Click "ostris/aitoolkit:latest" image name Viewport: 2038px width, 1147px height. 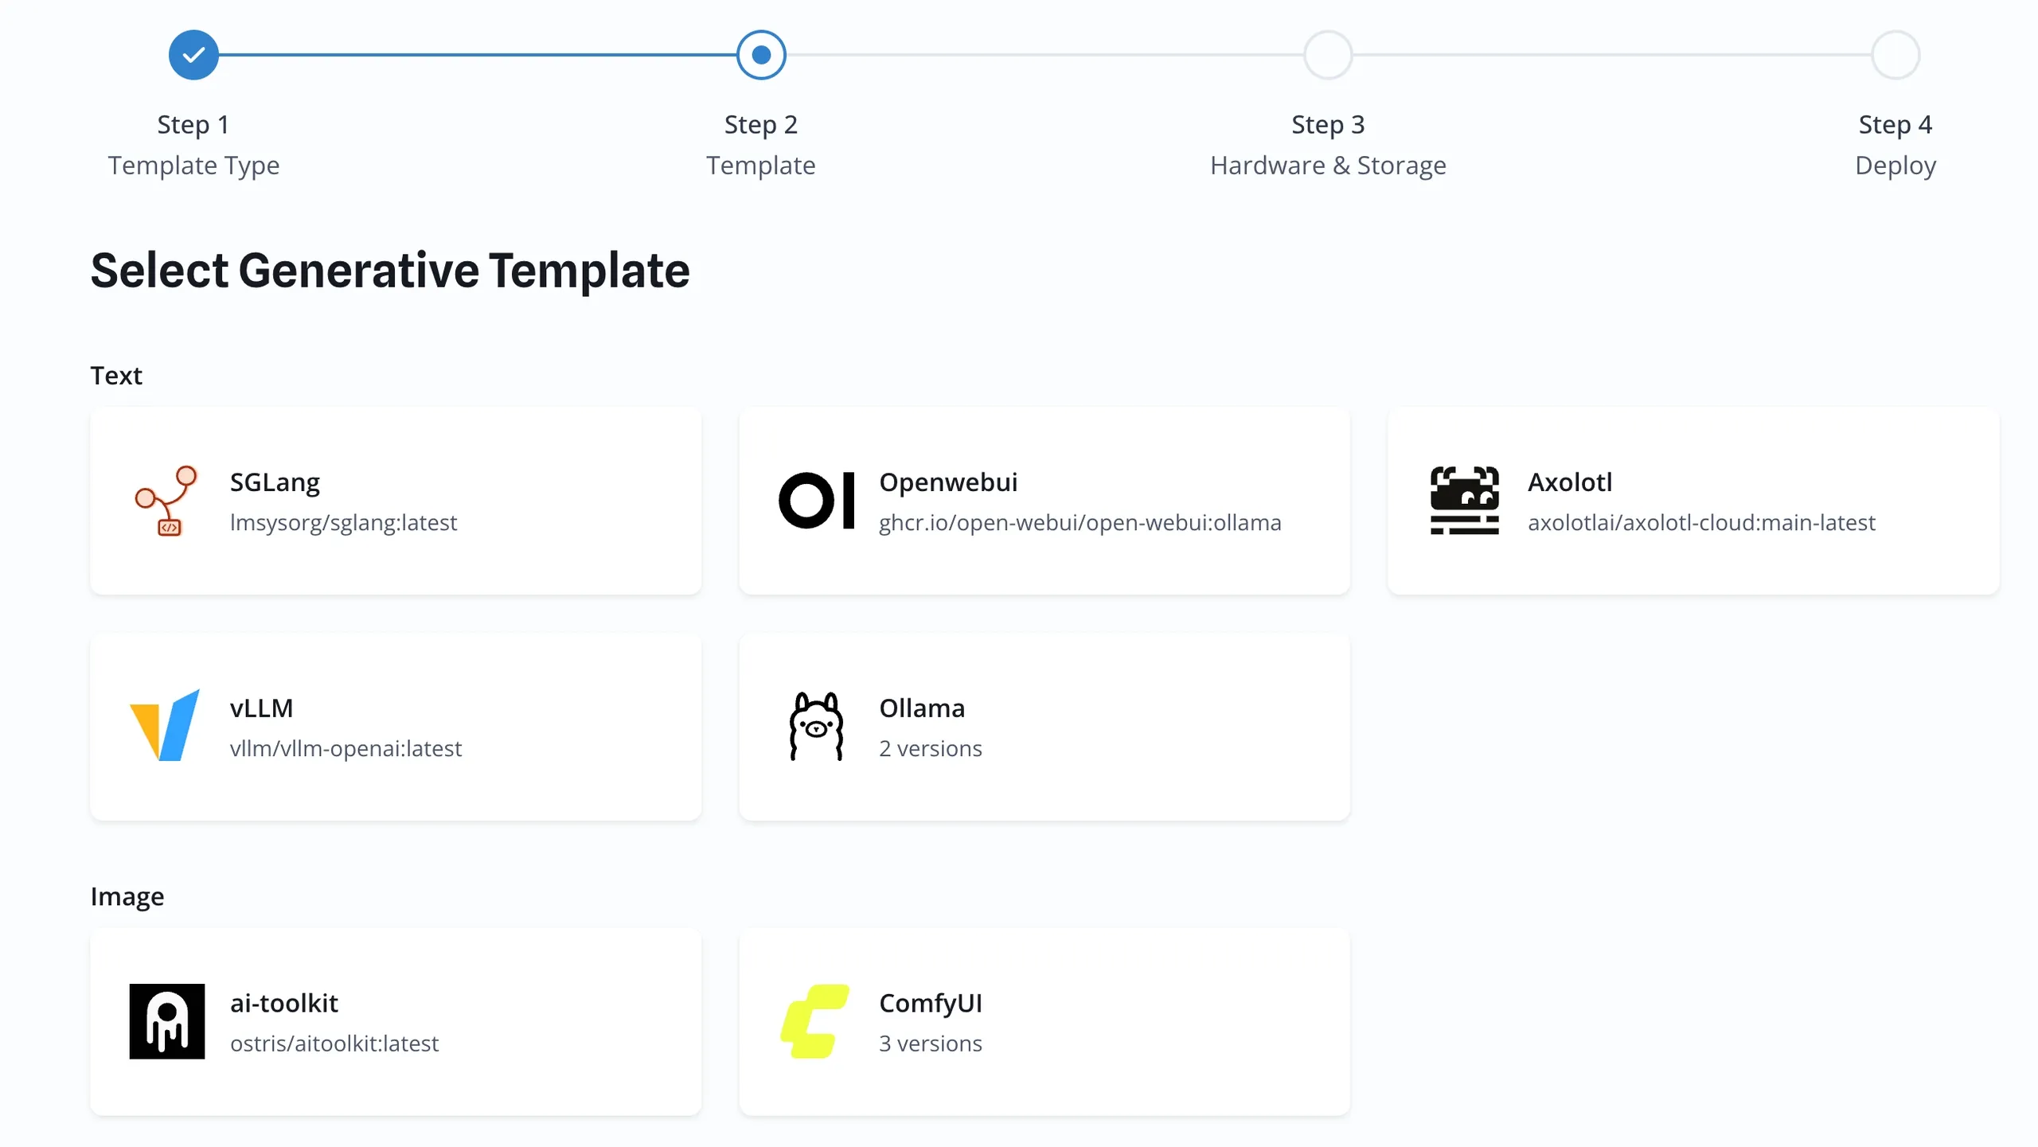pos(334,1044)
